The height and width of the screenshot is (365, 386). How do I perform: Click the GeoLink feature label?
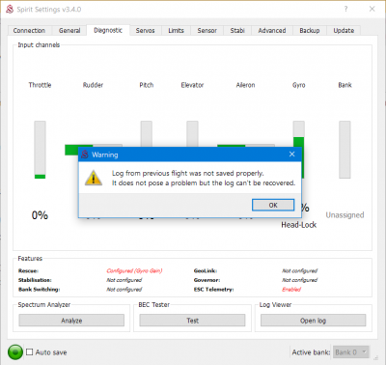tap(206, 270)
